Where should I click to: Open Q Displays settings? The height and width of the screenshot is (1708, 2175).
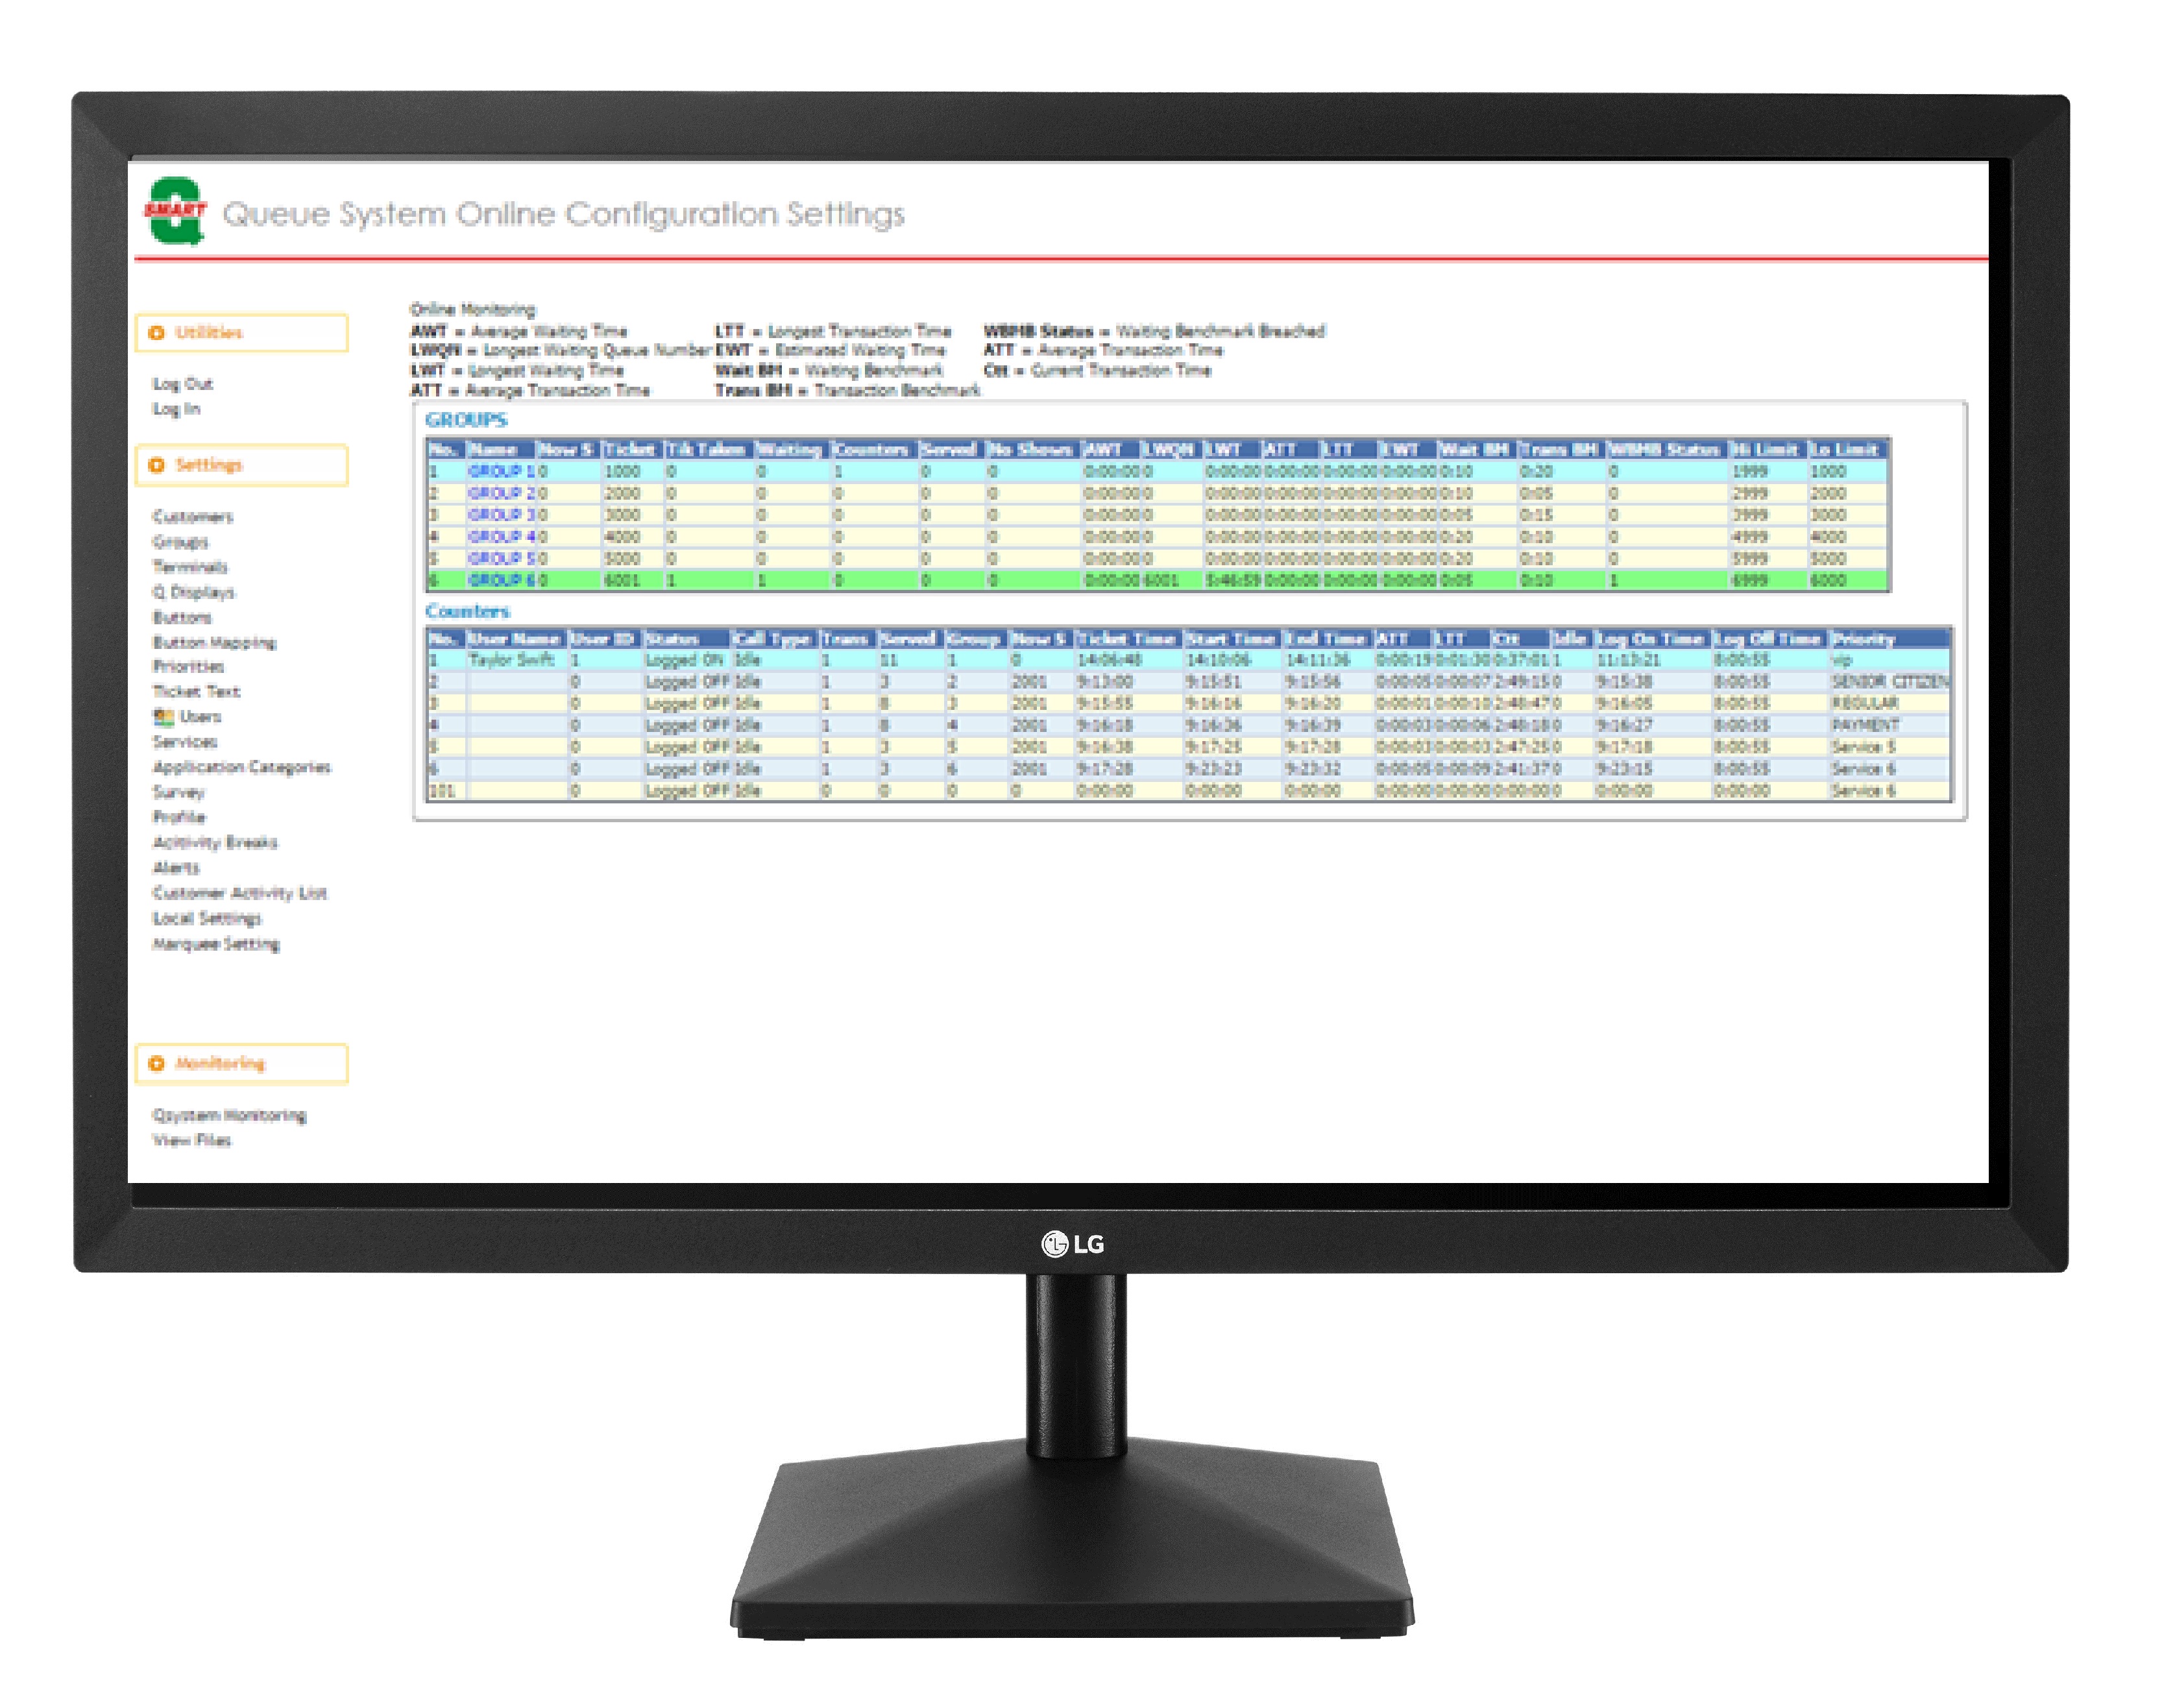[x=193, y=592]
